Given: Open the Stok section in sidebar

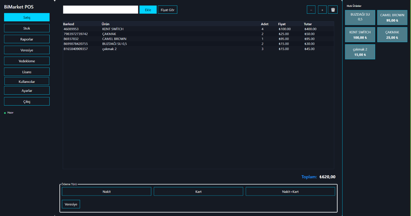Looking at the screenshot, I should [x=27, y=28].
